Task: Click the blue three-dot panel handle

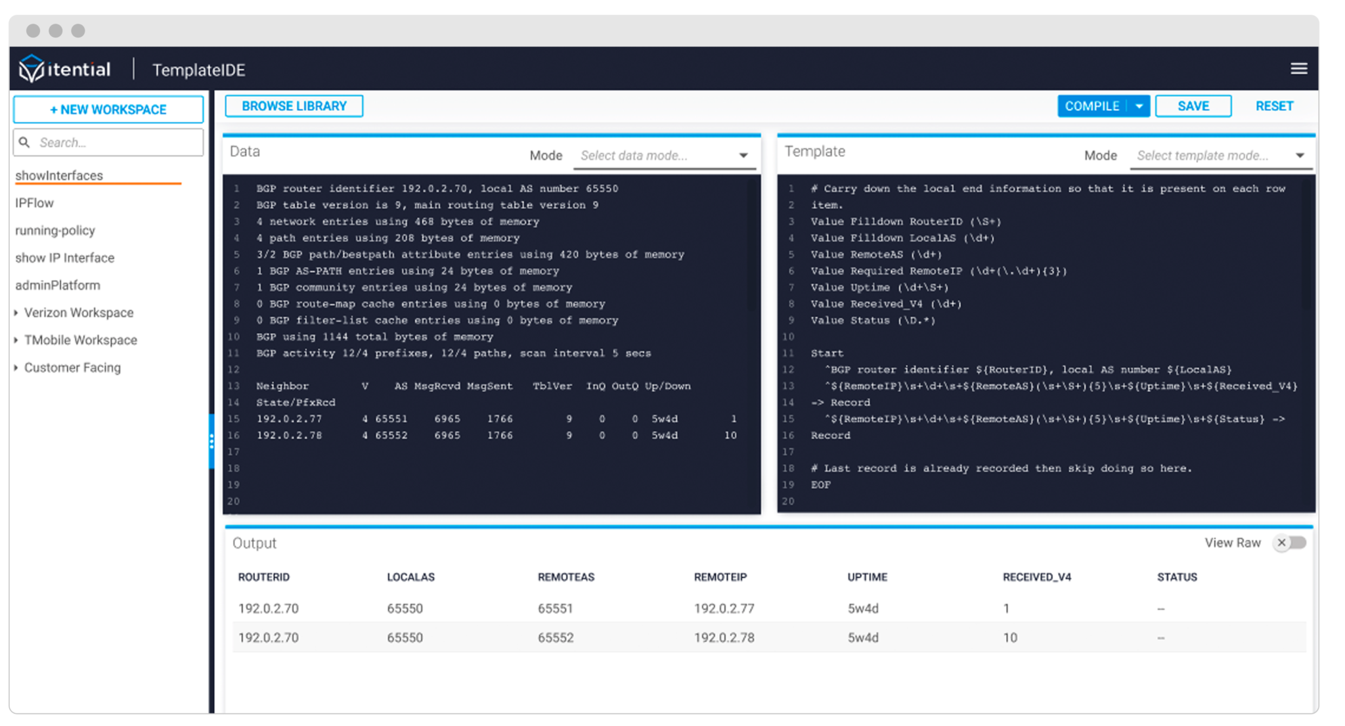Action: coord(211,442)
